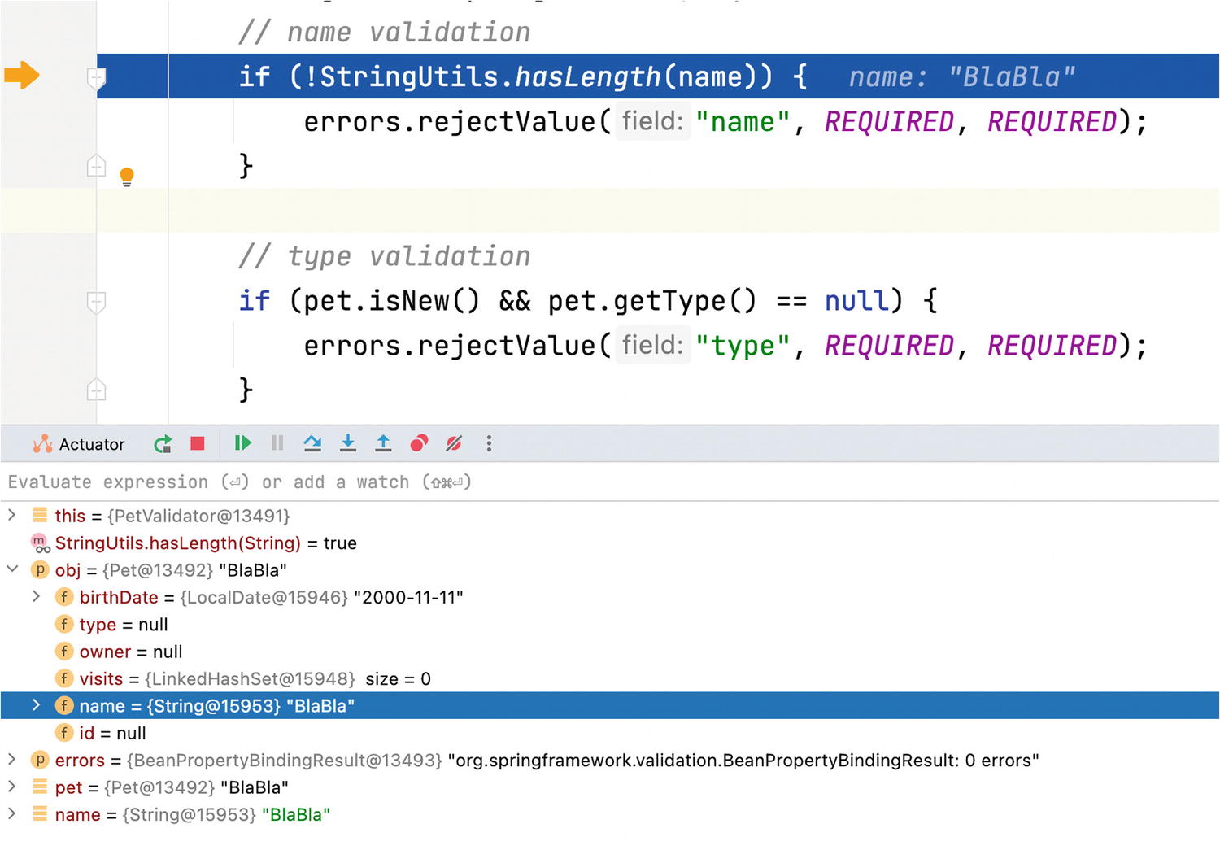Click the Step Over icon

[x=312, y=443]
